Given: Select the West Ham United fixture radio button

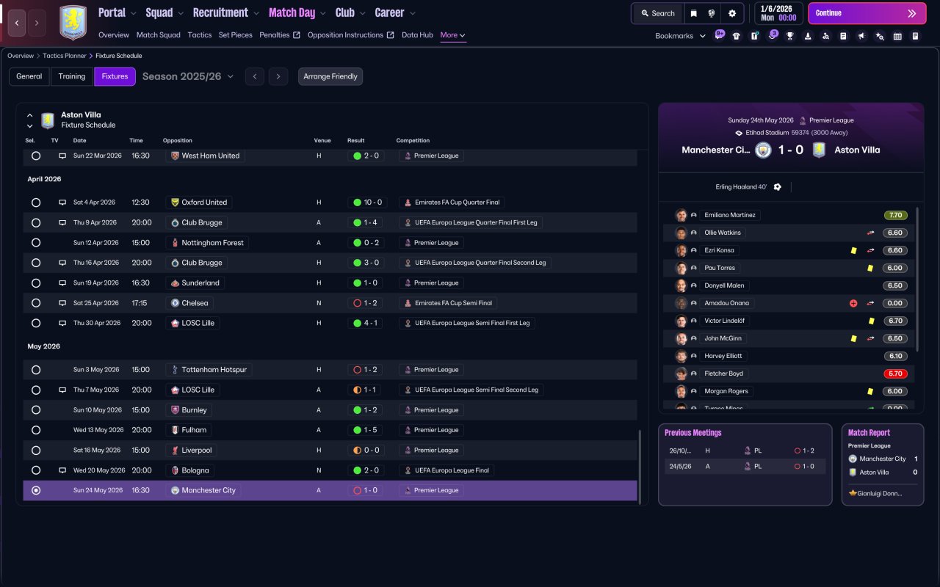Looking at the screenshot, I should 36,156.
